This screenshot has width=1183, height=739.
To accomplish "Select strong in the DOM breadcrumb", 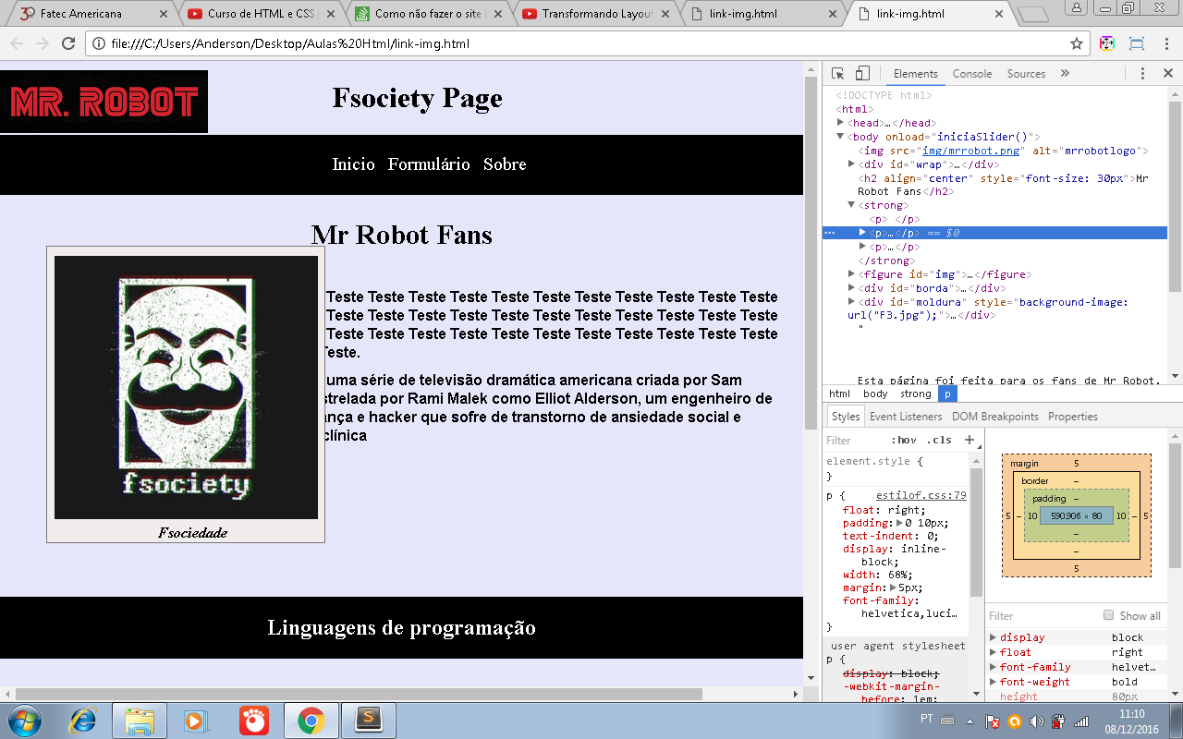I will click(x=915, y=394).
